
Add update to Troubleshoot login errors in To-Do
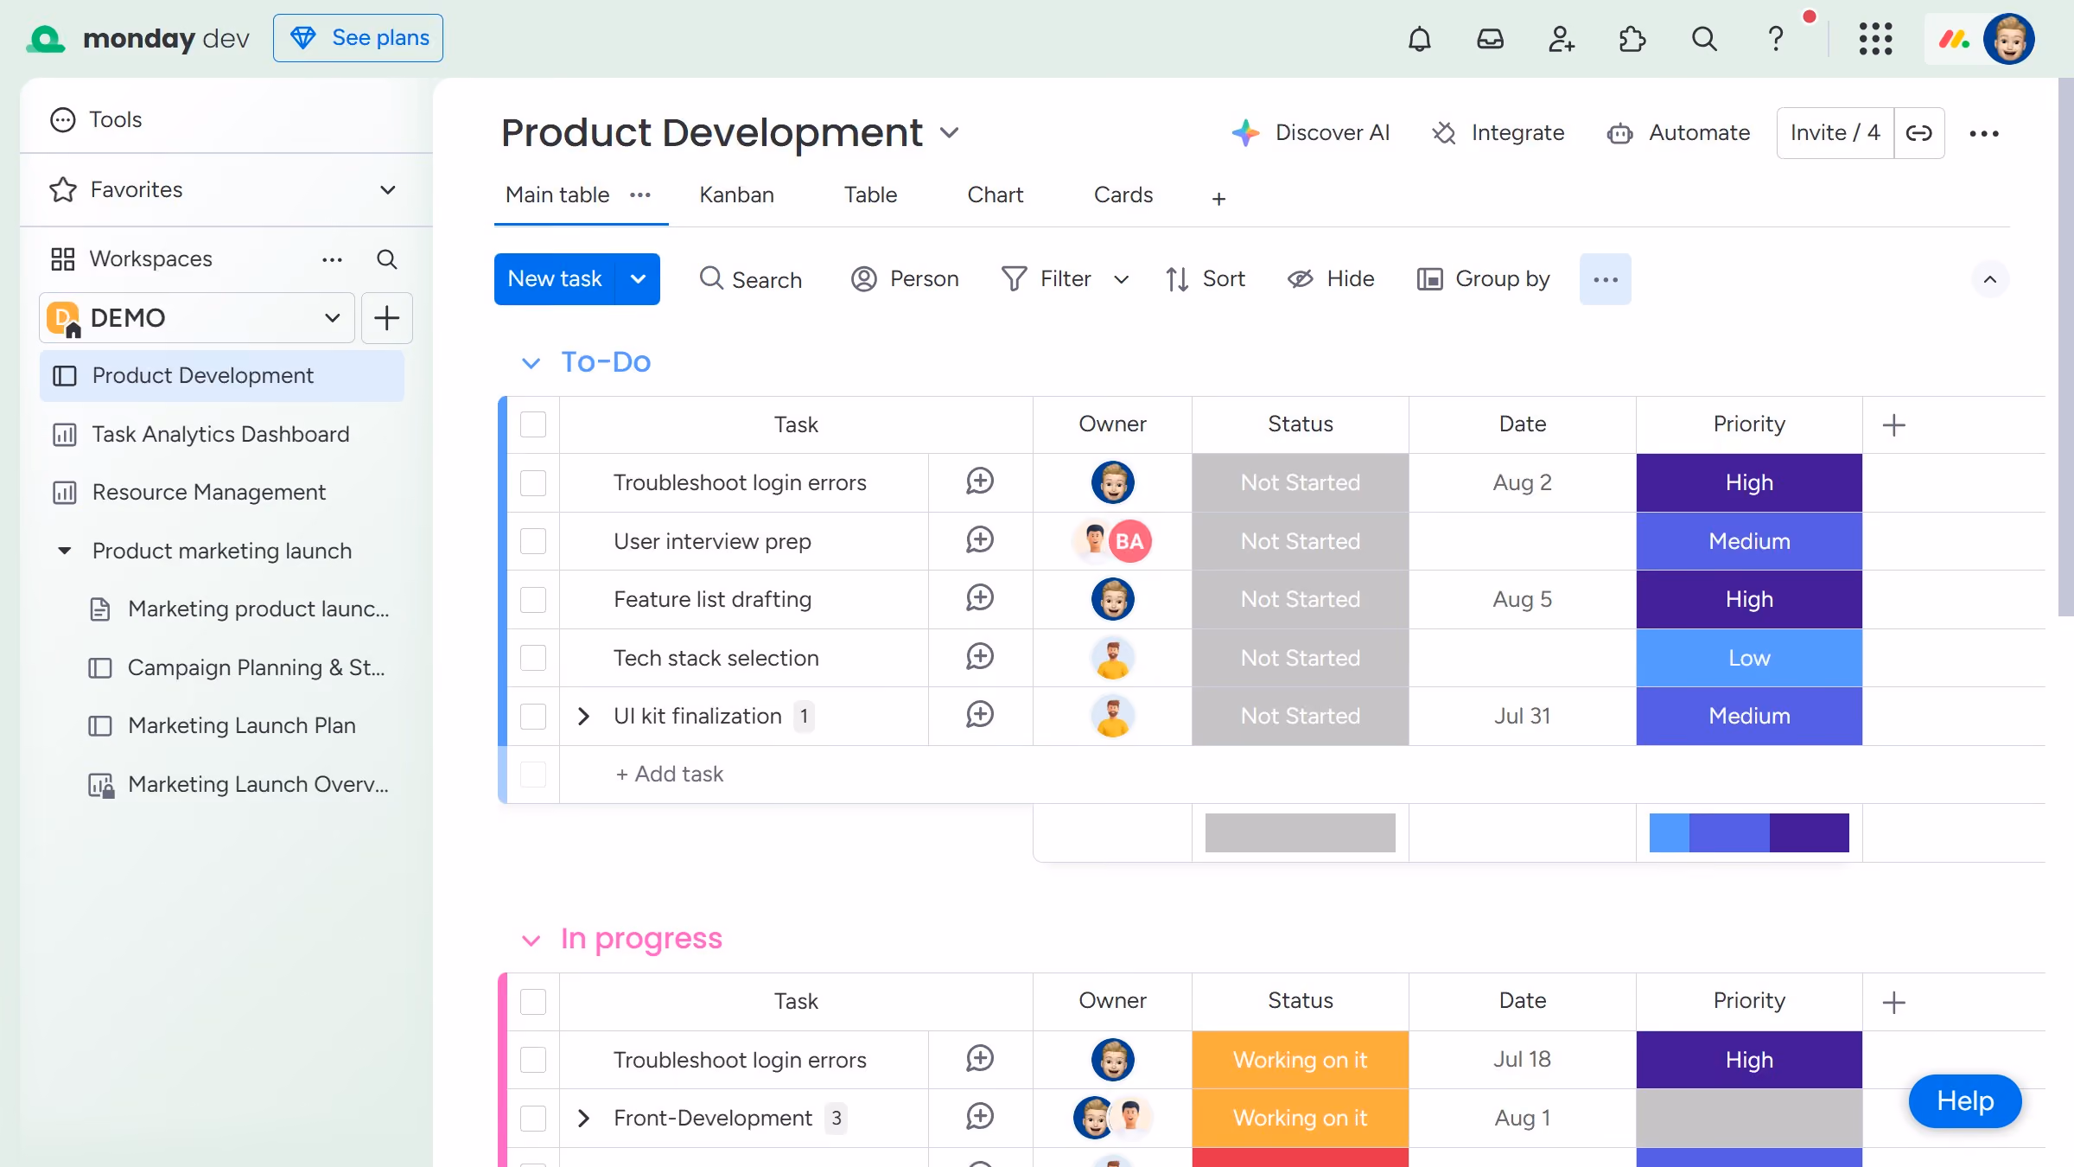[x=980, y=481]
